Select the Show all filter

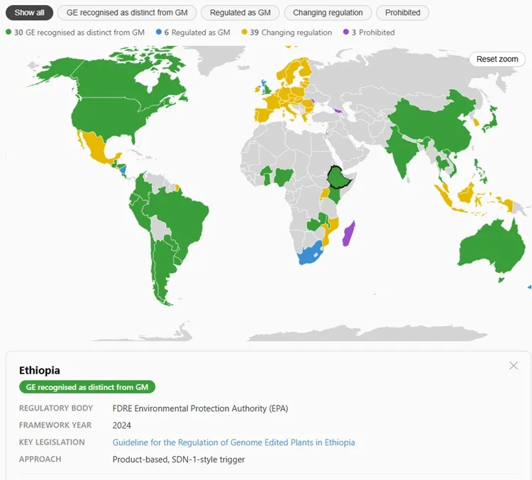pyautogui.click(x=29, y=13)
